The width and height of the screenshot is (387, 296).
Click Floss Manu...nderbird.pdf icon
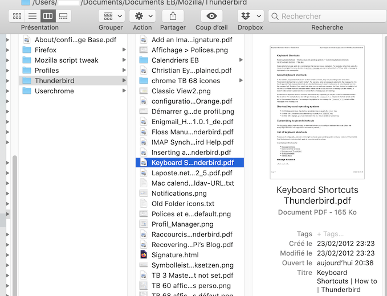click(x=144, y=132)
